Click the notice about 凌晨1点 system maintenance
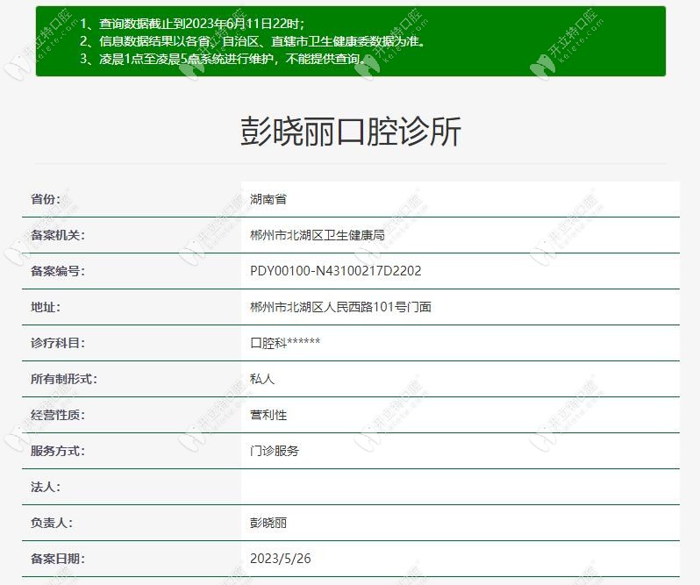700x585 pixels. click(x=223, y=59)
